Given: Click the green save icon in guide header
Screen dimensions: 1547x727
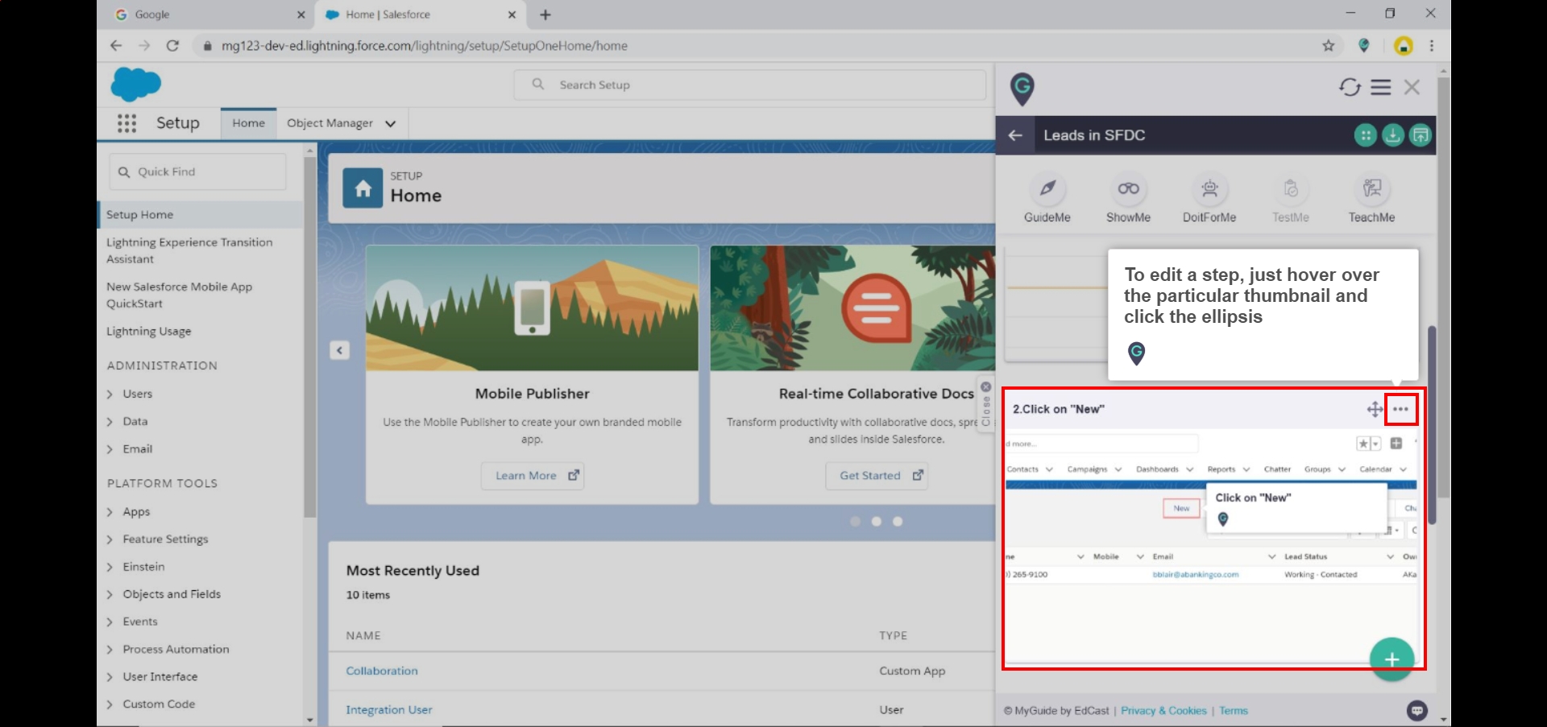Looking at the screenshot, I should (1421, 135).
